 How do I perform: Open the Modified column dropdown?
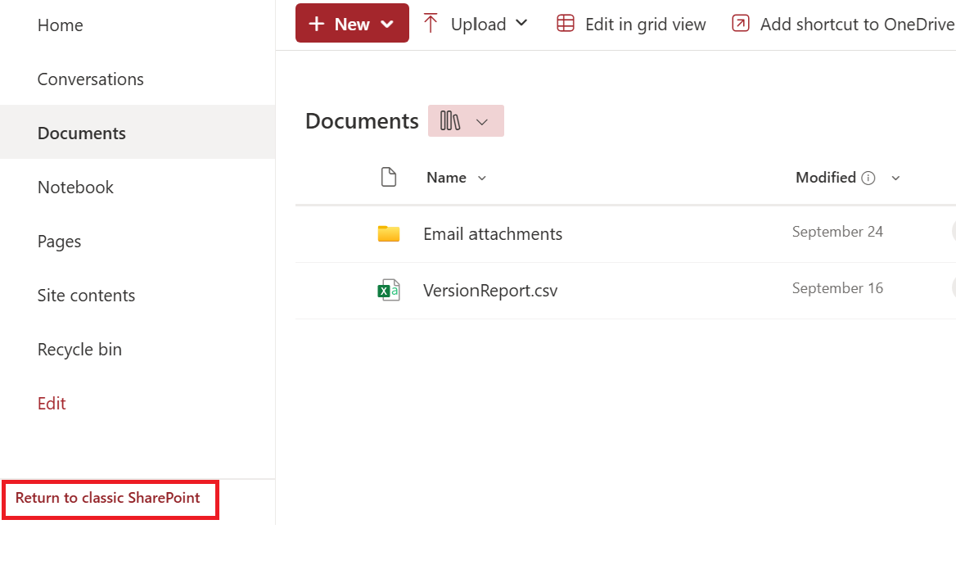(895, 179)
